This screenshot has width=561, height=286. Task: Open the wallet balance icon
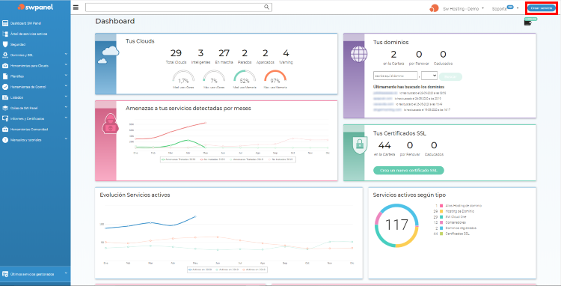click(x=528, y=23)
